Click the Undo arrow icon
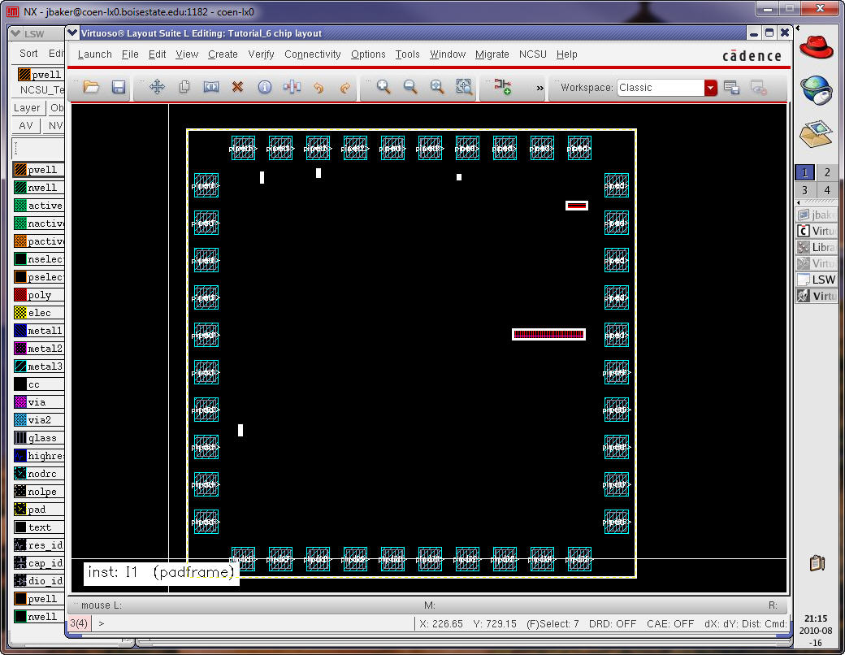845x655 pixels. [x=319, y=87]
